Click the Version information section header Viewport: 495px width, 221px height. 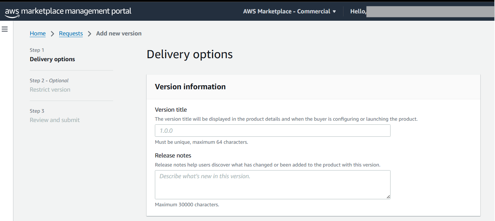[190, 87]
